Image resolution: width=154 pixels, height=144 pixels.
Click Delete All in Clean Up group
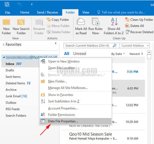(x=135, y=26)
